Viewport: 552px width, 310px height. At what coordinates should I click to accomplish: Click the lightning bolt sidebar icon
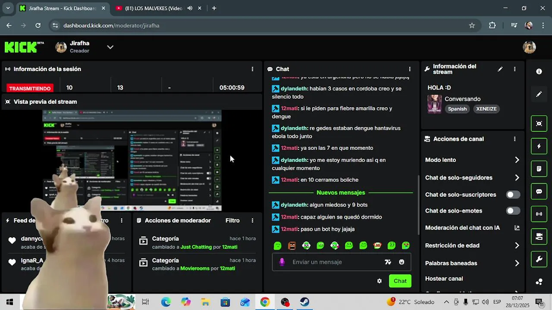539,146
